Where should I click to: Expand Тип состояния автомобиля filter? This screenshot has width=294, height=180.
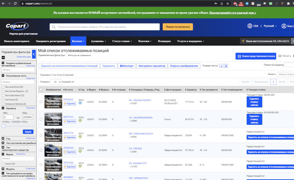tap(3, 143)
